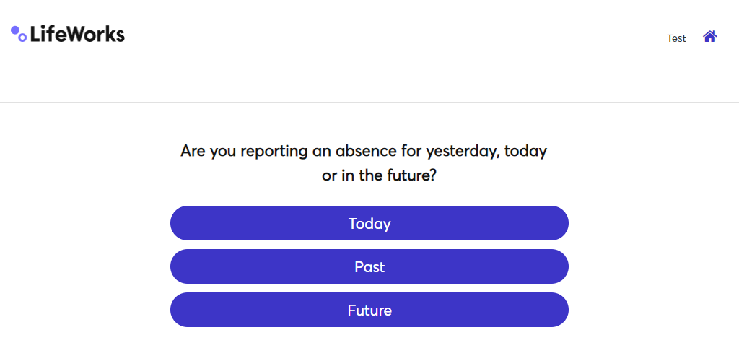Select the middle answer option, Past

click(x=369, y=266)
